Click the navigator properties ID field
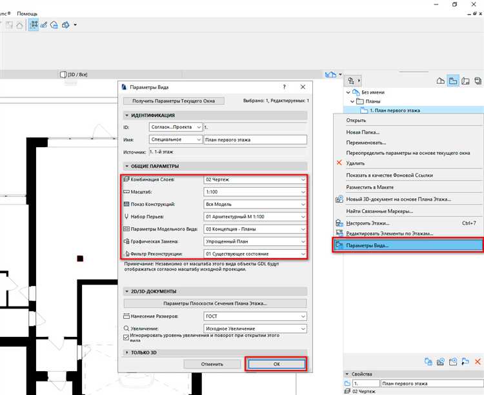 [366, 383]
